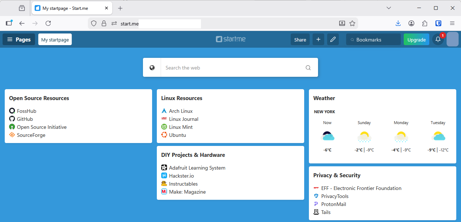Select the My startpage browser tab
461x222 pixels.
pyautogui.click(x=73, y=8)
